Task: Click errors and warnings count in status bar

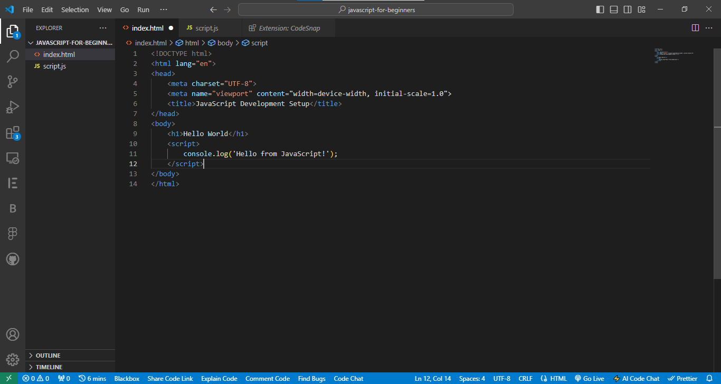Action: [36, 378]
